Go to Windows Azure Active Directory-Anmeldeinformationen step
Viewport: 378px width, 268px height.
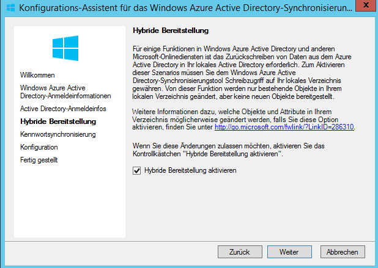(x=65, y=92)
